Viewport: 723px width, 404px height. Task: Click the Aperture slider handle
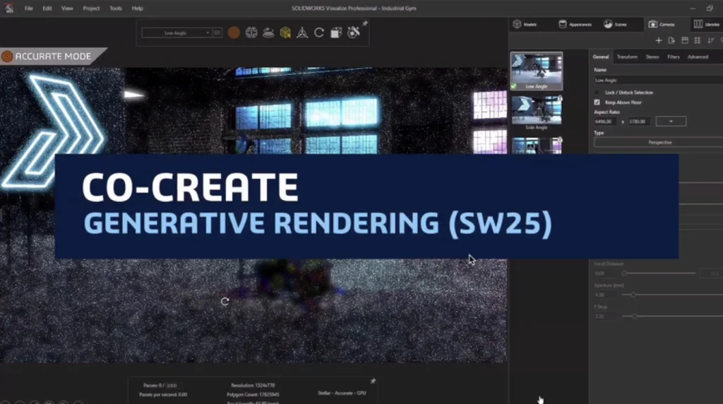coord(633,295)
